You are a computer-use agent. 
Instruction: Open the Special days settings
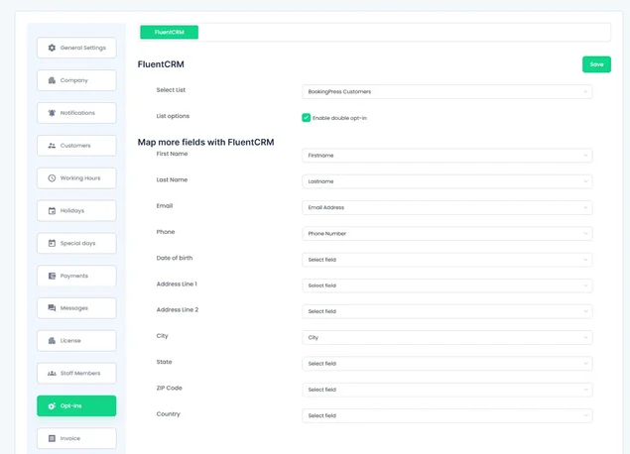tap(76, 243)
